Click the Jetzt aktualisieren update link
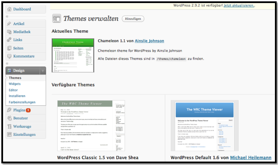This screenshot has height=165, width=278. (239, 5)
